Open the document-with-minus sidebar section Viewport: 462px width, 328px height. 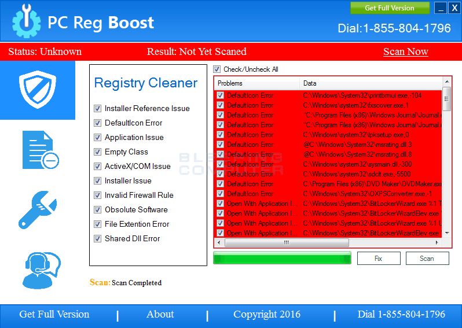click(41, 150)
